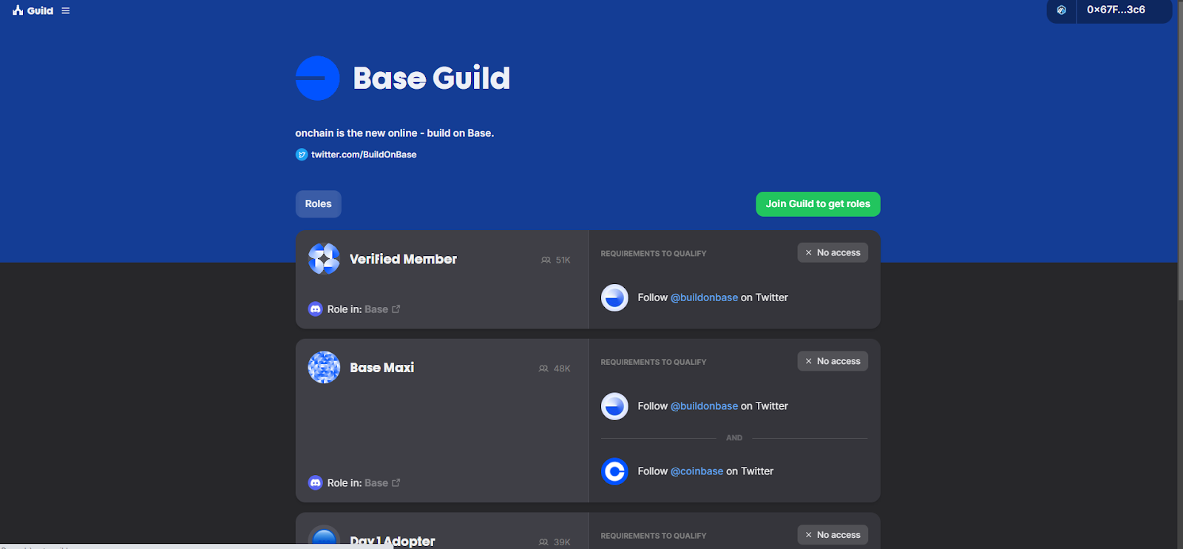Click the Guild logo in header
The image size is (1183, 549).
point(33,10)
